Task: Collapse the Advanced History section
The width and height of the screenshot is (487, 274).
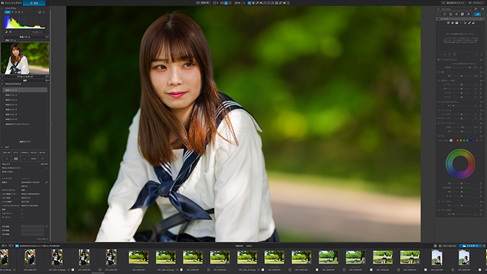Action: tap(2, 84)
